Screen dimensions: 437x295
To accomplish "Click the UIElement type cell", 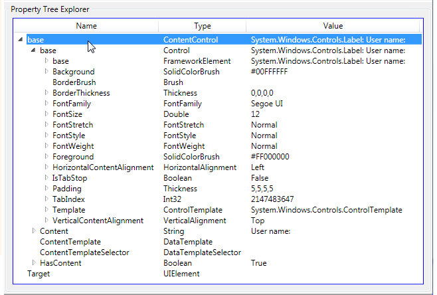I will click(x=181, y=274).
